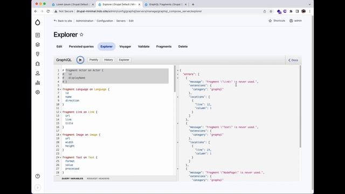
Task: Toggle the Explorer button in GraphiQL toolbar
Action: click(124, 60)
